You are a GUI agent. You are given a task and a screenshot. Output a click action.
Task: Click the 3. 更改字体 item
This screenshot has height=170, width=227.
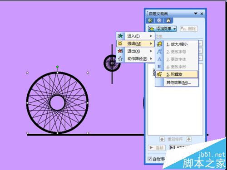point(176,59)
